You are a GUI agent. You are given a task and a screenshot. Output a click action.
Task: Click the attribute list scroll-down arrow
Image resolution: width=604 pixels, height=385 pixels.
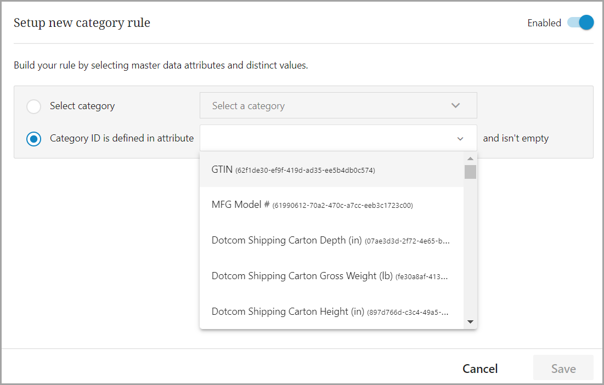(x=470, y=322)
